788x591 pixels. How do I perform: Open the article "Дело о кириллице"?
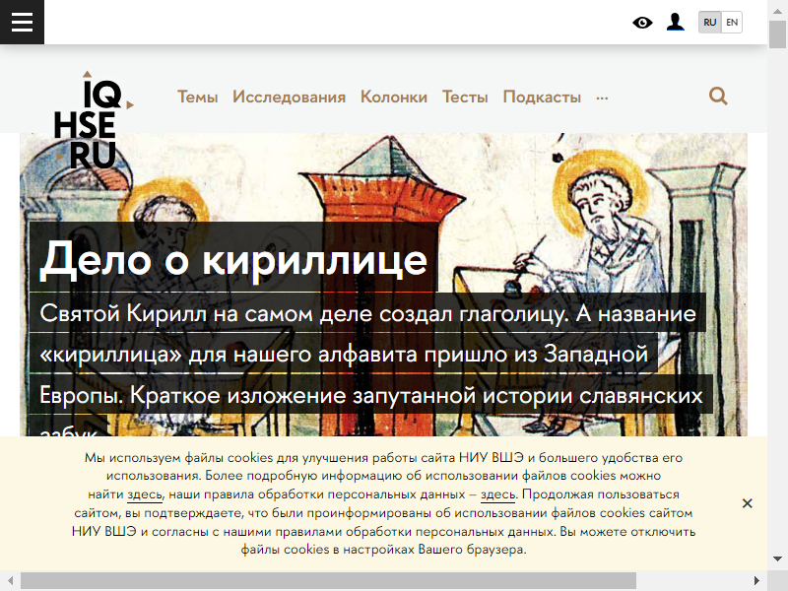click(233, 260)
